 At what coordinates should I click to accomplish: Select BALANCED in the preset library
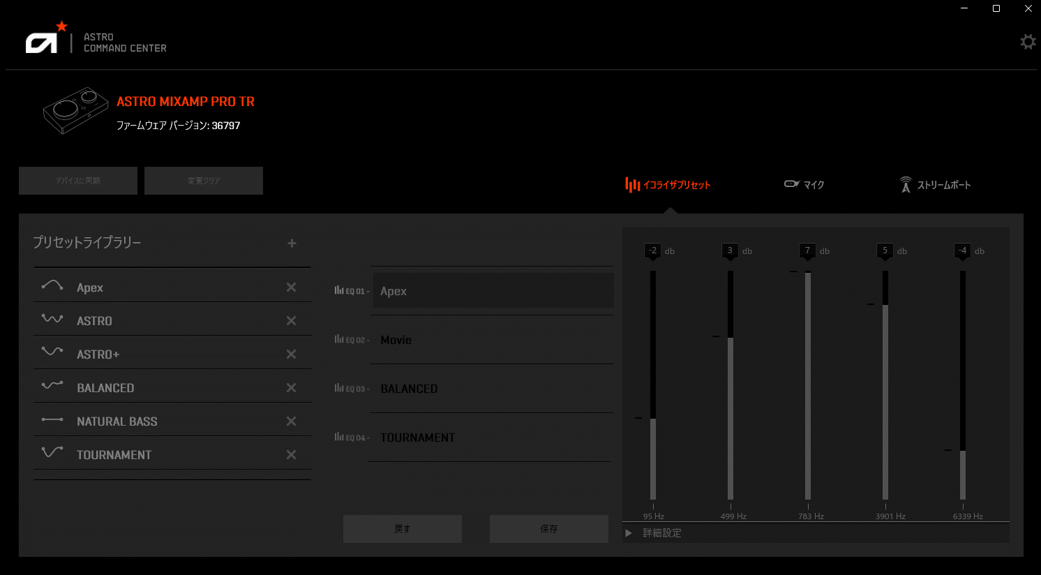click(172, 387)
